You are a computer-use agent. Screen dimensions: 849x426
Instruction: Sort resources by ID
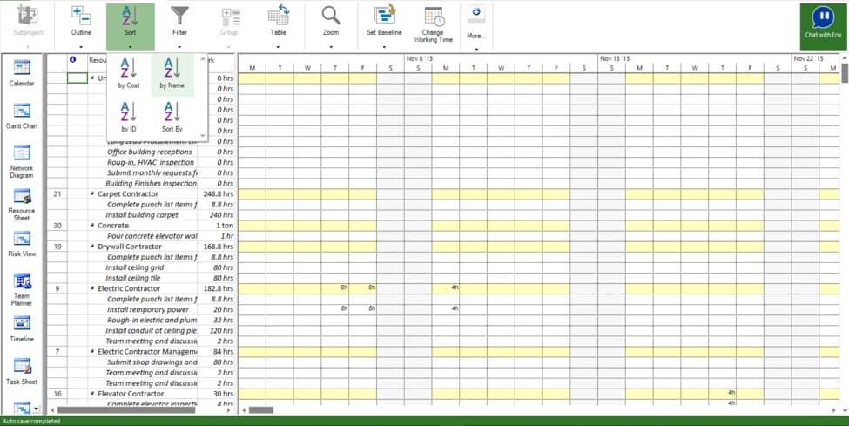pyautogui.click(x=129, y=117)
